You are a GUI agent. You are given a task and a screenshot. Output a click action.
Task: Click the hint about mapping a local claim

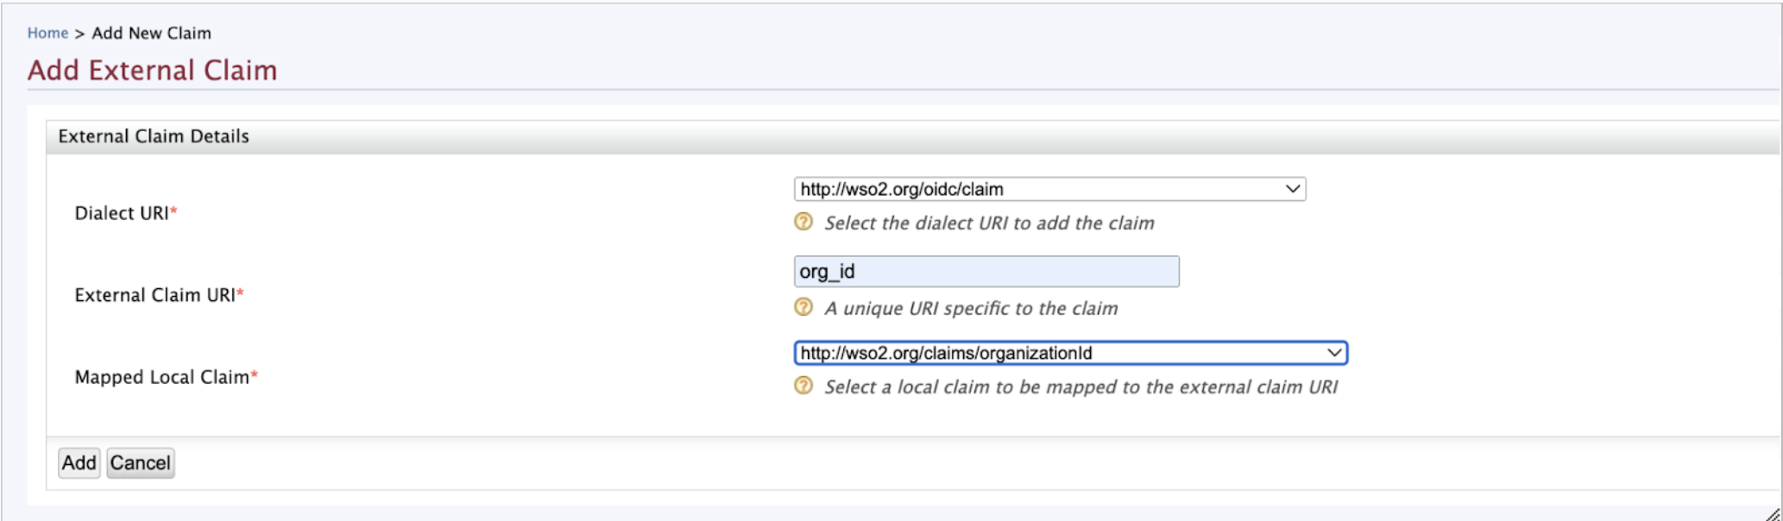click(x=1081, y=387)
